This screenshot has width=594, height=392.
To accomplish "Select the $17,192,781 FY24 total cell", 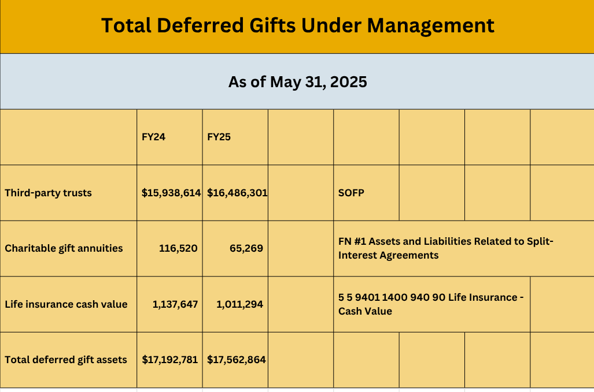I will [x=171, y=360].
